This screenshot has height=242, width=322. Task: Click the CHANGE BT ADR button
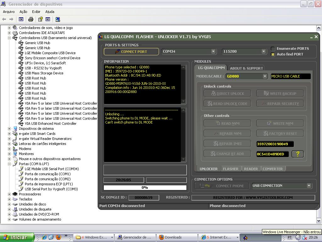[227, 154]
